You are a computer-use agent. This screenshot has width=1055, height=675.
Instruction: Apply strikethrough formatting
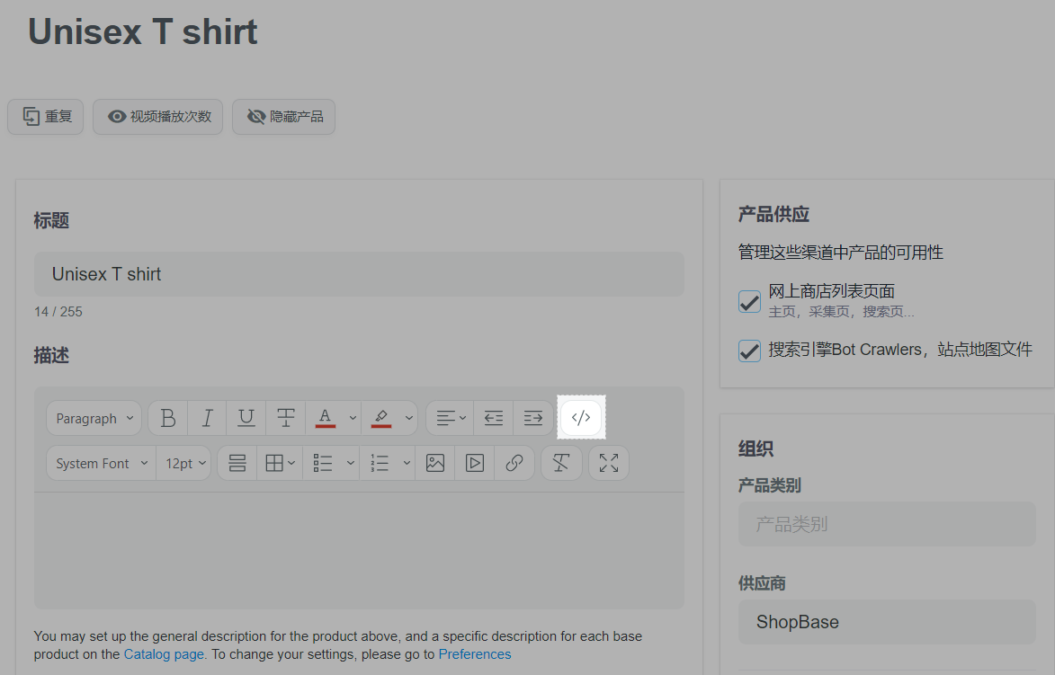[286, 418]
